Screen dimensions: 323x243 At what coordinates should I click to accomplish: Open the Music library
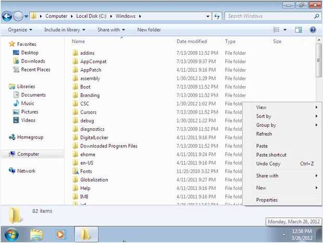click(28, 103)
